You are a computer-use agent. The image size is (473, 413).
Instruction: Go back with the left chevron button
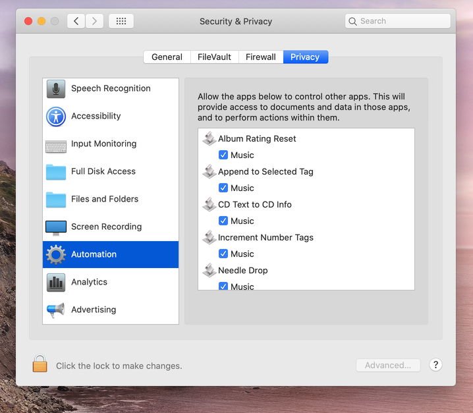point(76,21)
